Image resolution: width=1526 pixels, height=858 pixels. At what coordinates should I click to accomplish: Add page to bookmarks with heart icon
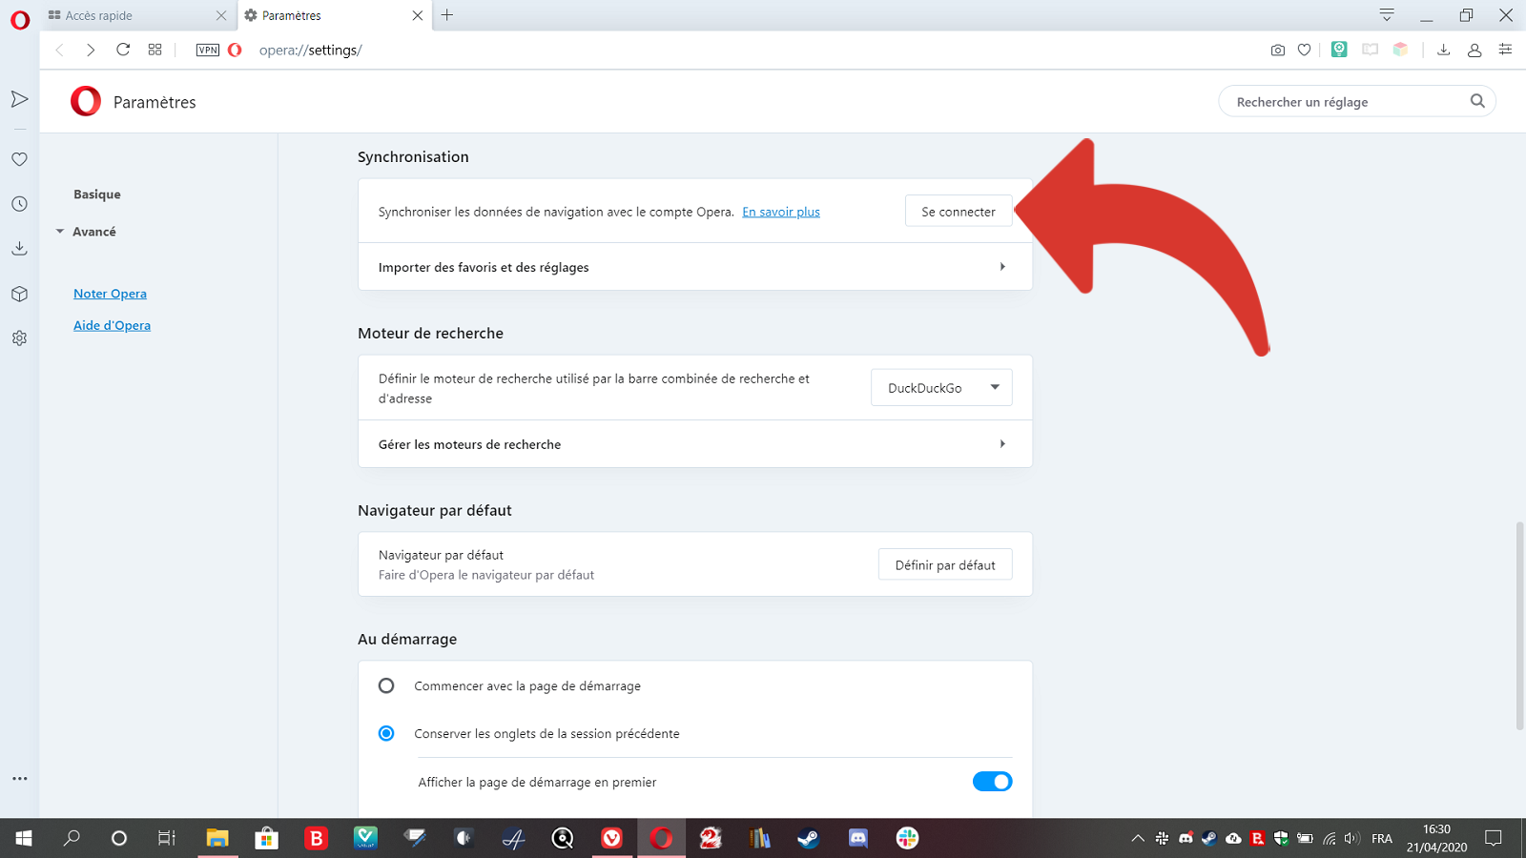1304,50
